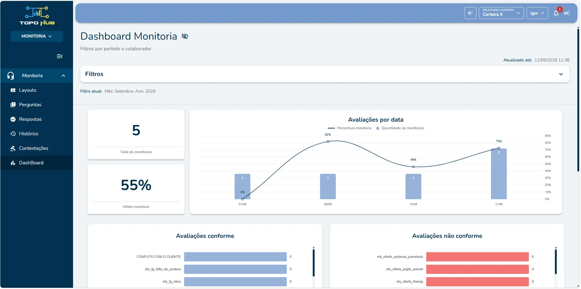This screenshot has width=581, height=289.
Task: Click the sfa_oferta_Reneg red bar
Action: [478, 282]
